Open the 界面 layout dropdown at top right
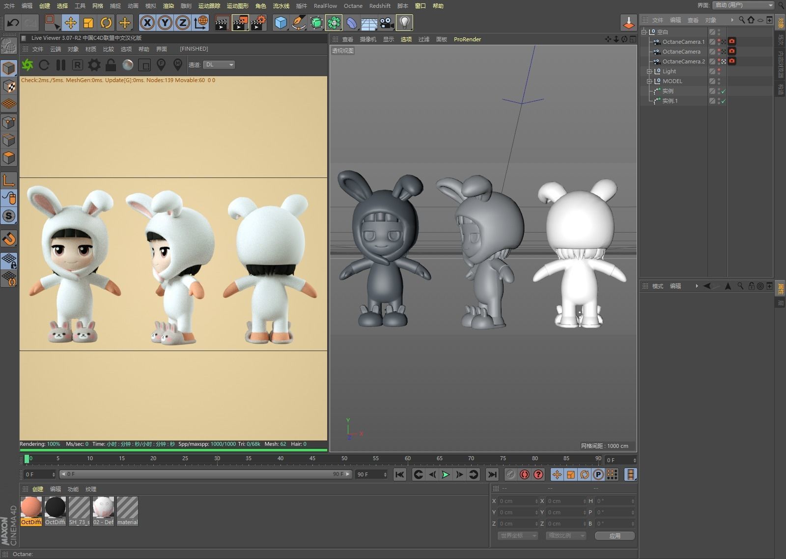This screenshot has width=786, height=559. pyautogui.click(x=744, y=5)
